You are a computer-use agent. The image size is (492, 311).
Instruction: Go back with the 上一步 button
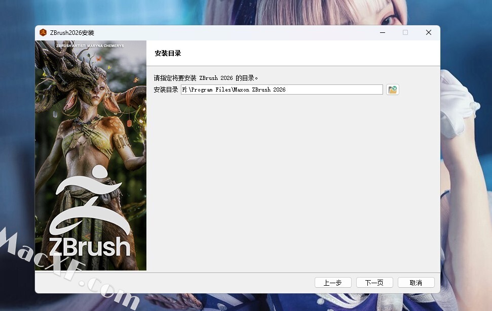pos(333,283)
